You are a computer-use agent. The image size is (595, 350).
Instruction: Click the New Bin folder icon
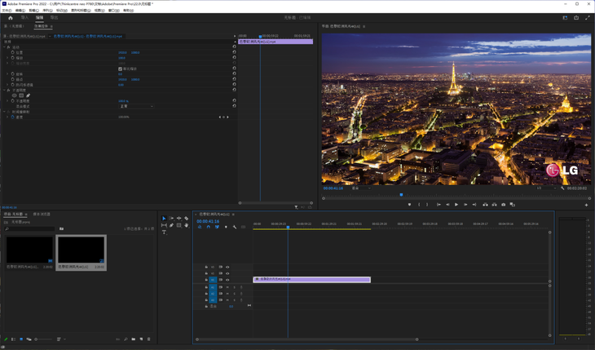[x=134, y=339]
